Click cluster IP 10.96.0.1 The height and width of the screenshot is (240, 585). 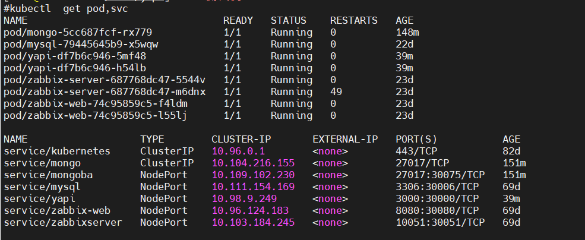point(238,151)
